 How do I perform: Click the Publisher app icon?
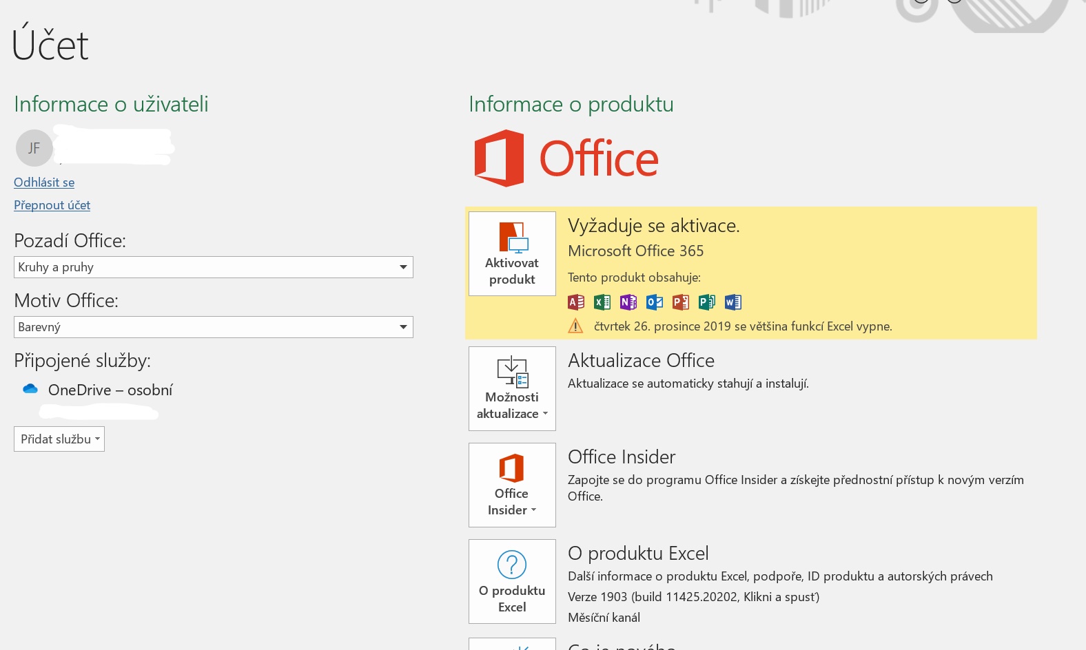(707, 302)
